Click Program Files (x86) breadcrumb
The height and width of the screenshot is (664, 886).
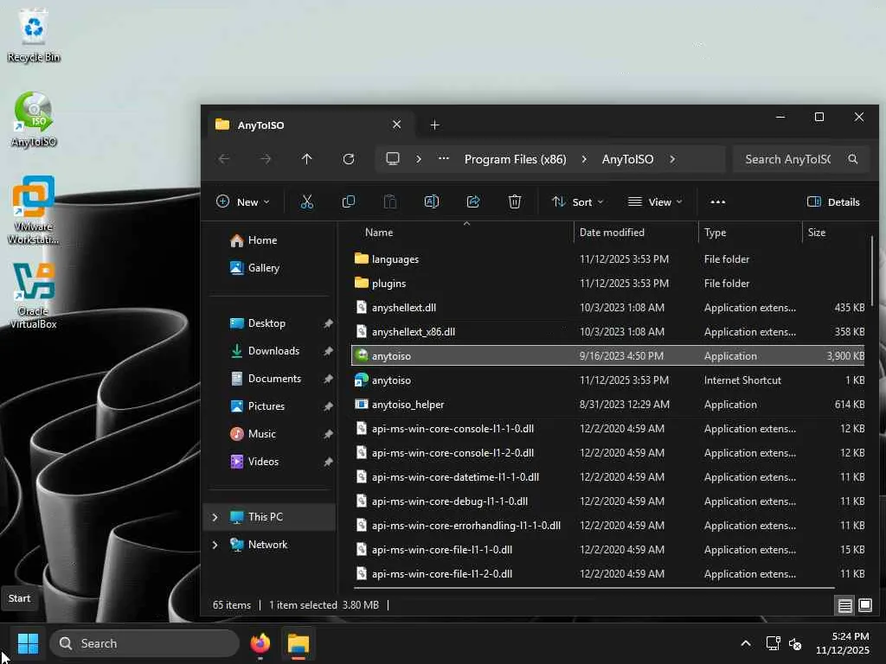point(516,159)
